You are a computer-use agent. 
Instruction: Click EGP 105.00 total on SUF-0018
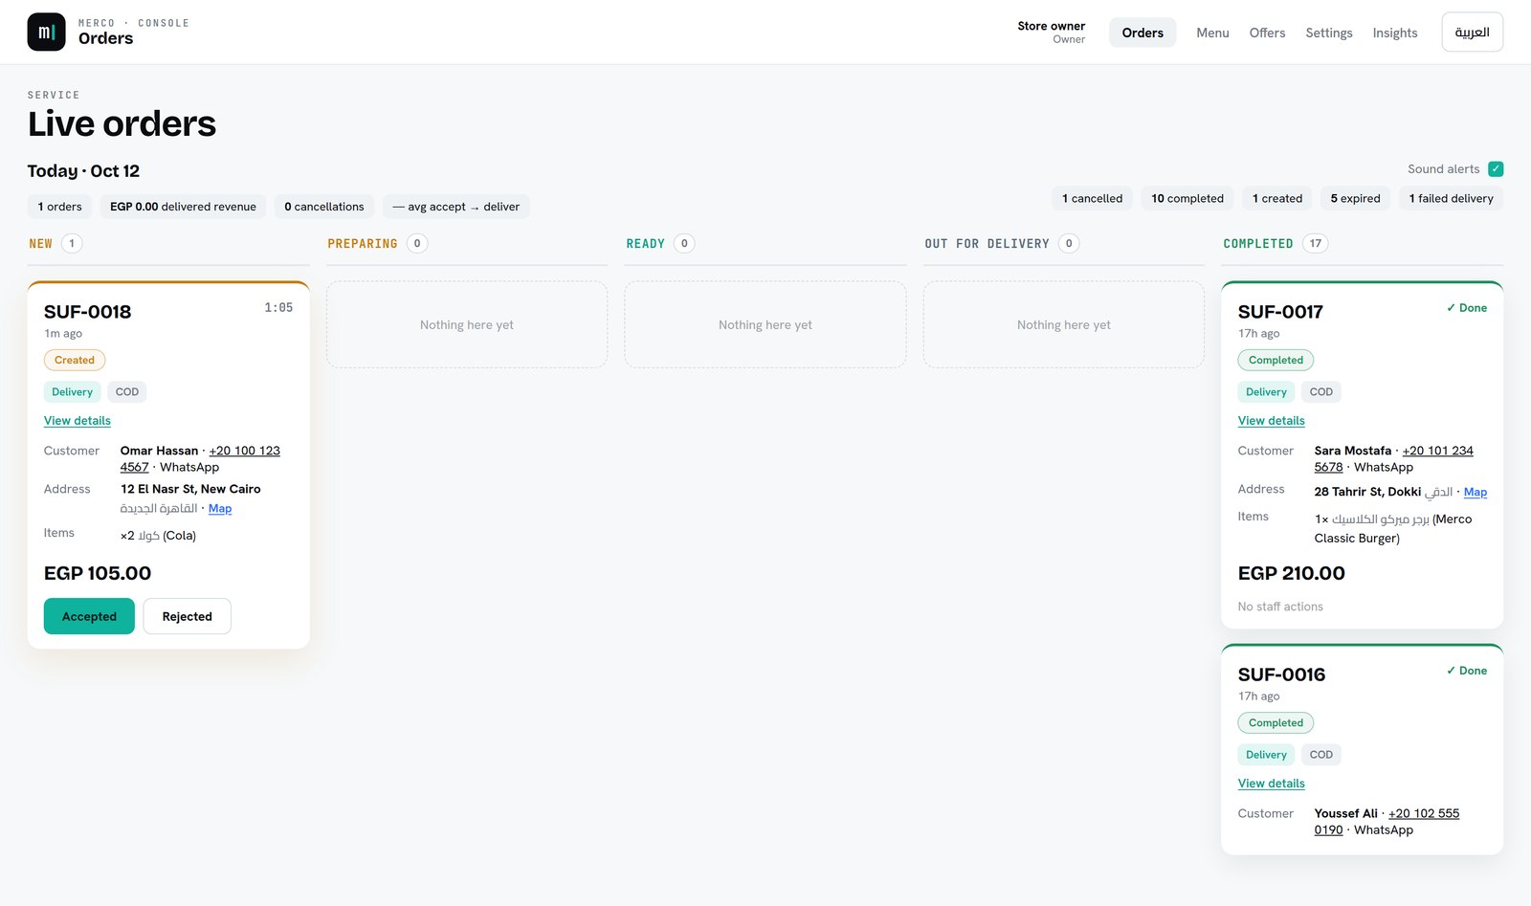click(x=98, y=573)
